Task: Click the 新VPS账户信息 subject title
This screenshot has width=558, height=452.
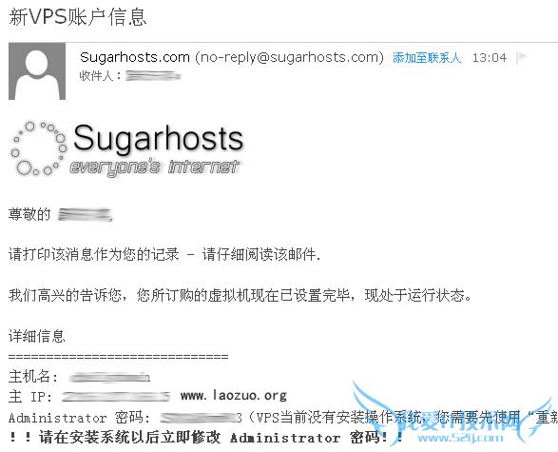Action: [78, 17]
